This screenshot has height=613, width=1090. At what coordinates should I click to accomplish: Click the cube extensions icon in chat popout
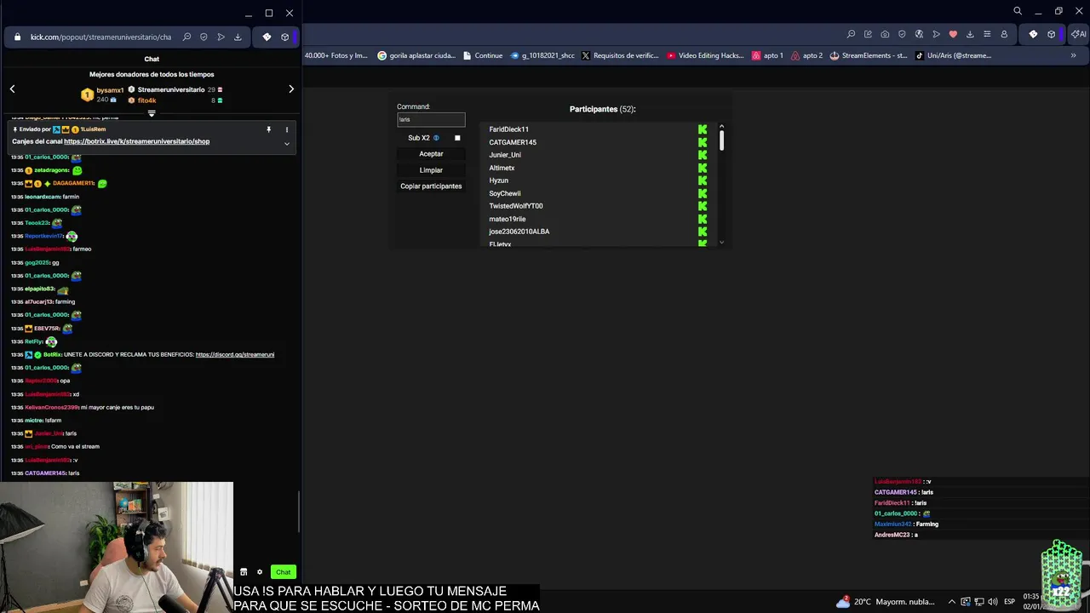point(284,37)
